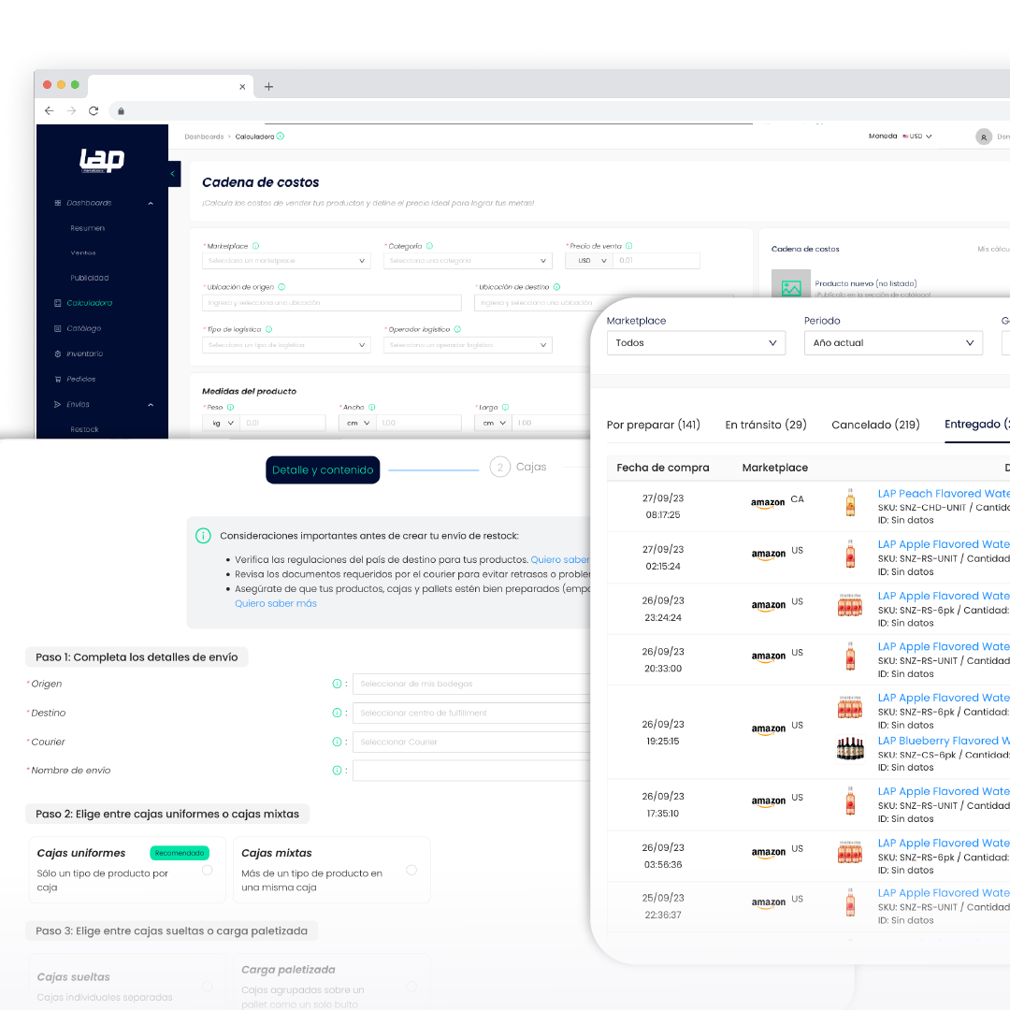Open Catálogo in the sidebar
The width and height of the screenshot is (1010, 1010).
click(84, 328)
